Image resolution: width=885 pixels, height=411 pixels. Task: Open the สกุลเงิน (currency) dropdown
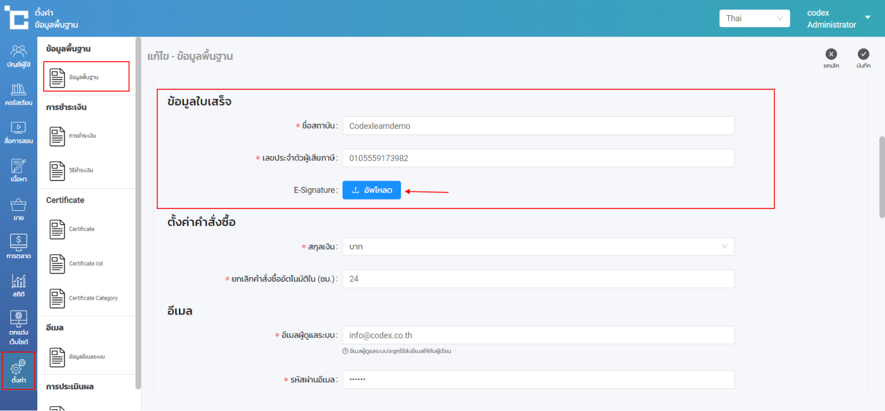[x=538, y=247]
